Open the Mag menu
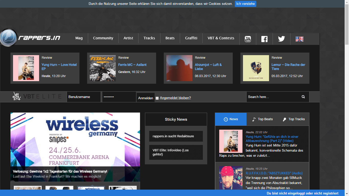The image size is (349, 196). click(79, 38)
